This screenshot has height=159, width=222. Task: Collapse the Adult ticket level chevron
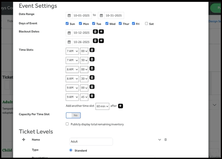pyautogui.click(x=159, y=139)
